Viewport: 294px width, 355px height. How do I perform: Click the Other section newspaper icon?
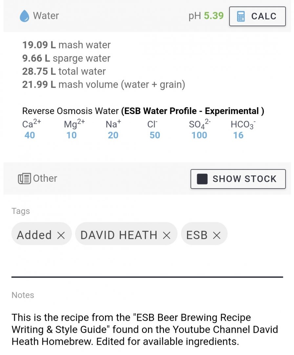click(25, 178)
